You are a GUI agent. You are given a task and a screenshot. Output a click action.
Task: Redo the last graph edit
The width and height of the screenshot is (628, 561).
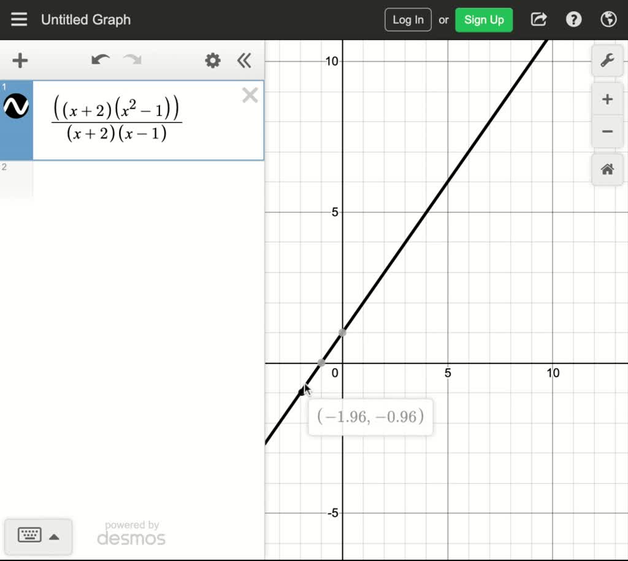(131, 61)
